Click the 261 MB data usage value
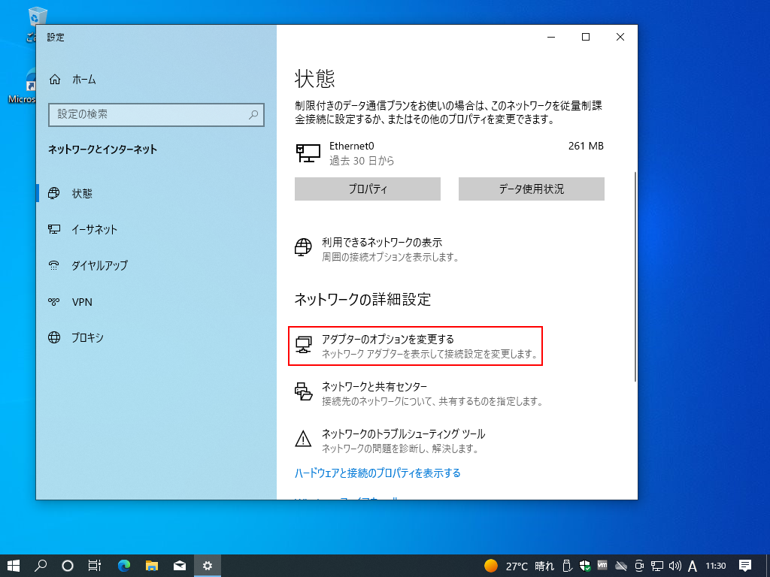This screenshot has height=577, width=770. (x=586, y=146)
